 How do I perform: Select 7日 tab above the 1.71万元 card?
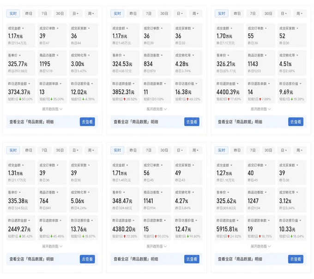(x=149, y=150)
